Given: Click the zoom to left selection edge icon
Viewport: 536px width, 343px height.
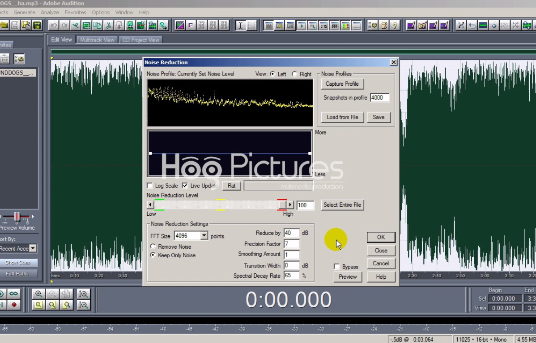Looking at the screenshot, I should coord(53,305).
